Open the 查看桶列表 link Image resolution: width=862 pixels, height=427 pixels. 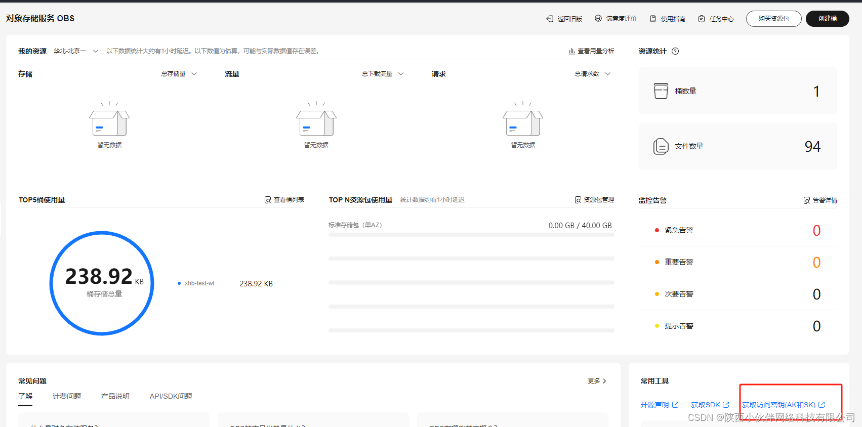pyautogui.click(x=289, y=200)
